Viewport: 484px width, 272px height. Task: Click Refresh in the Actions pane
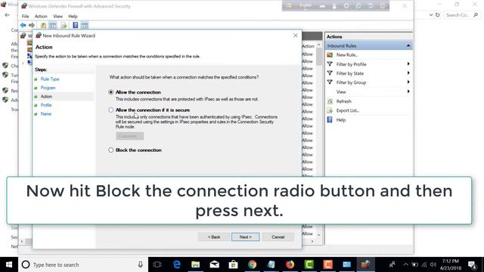coord(344,101)
